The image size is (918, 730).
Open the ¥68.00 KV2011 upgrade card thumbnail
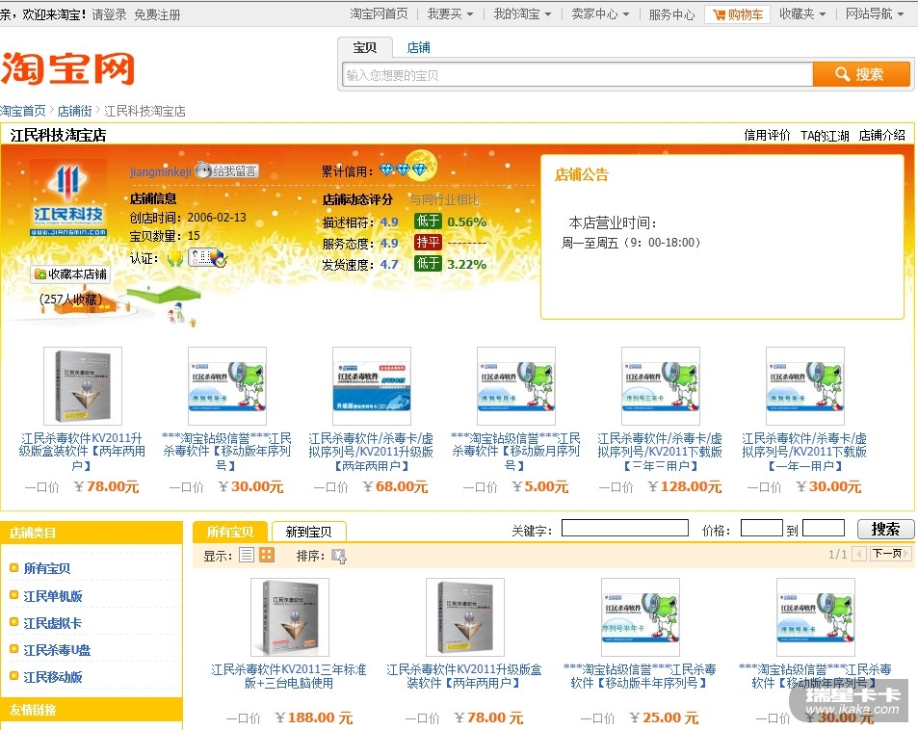(372, 386)
